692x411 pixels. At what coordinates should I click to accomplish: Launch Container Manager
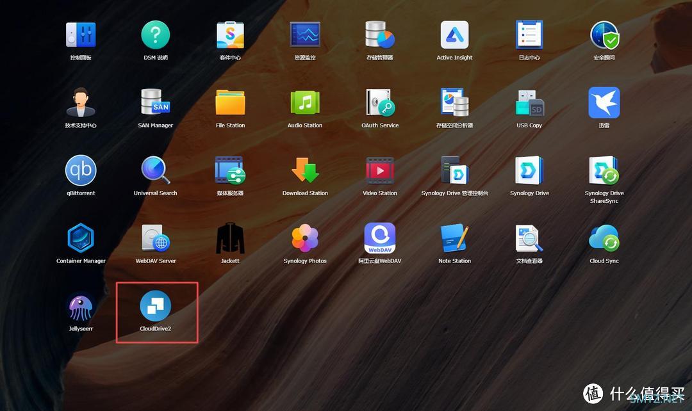point(81,238)
